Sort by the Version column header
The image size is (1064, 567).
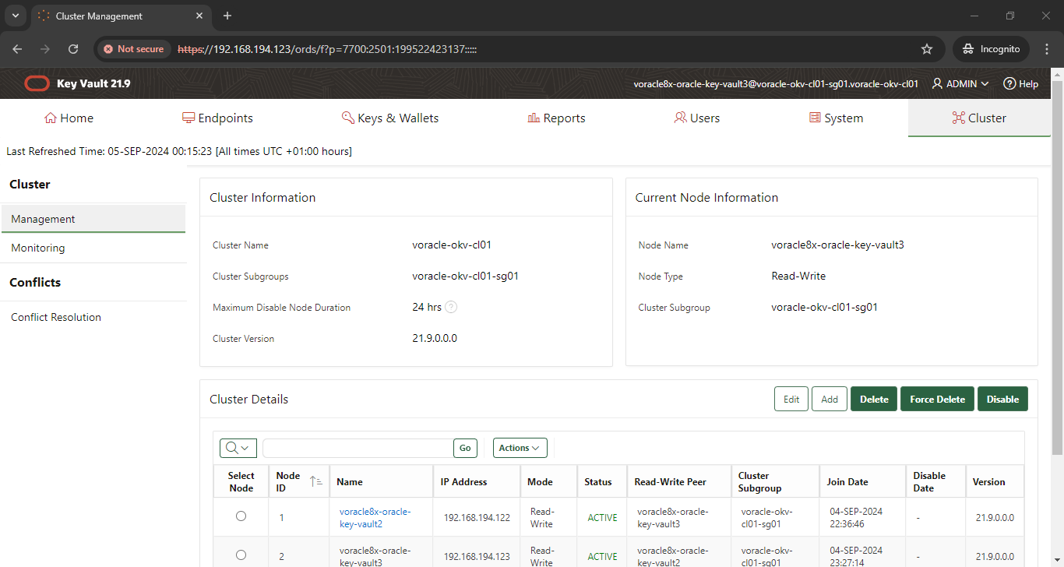(x=989, y=481)
